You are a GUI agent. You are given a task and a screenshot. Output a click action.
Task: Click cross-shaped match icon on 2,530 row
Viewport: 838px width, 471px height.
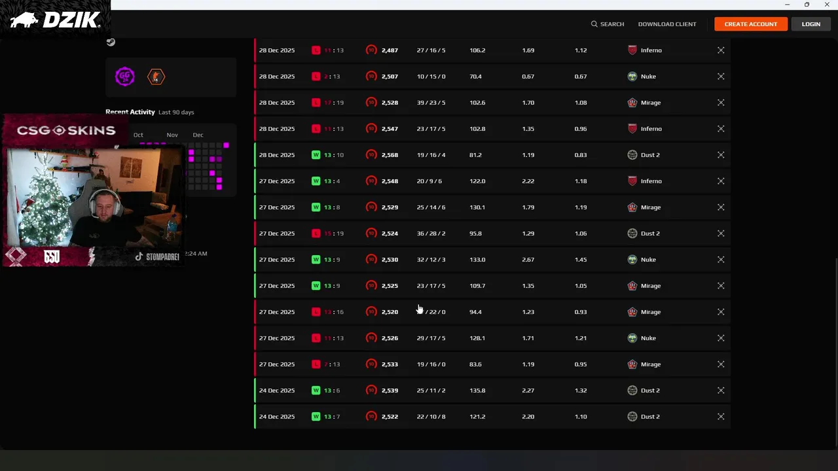[721, 260]
